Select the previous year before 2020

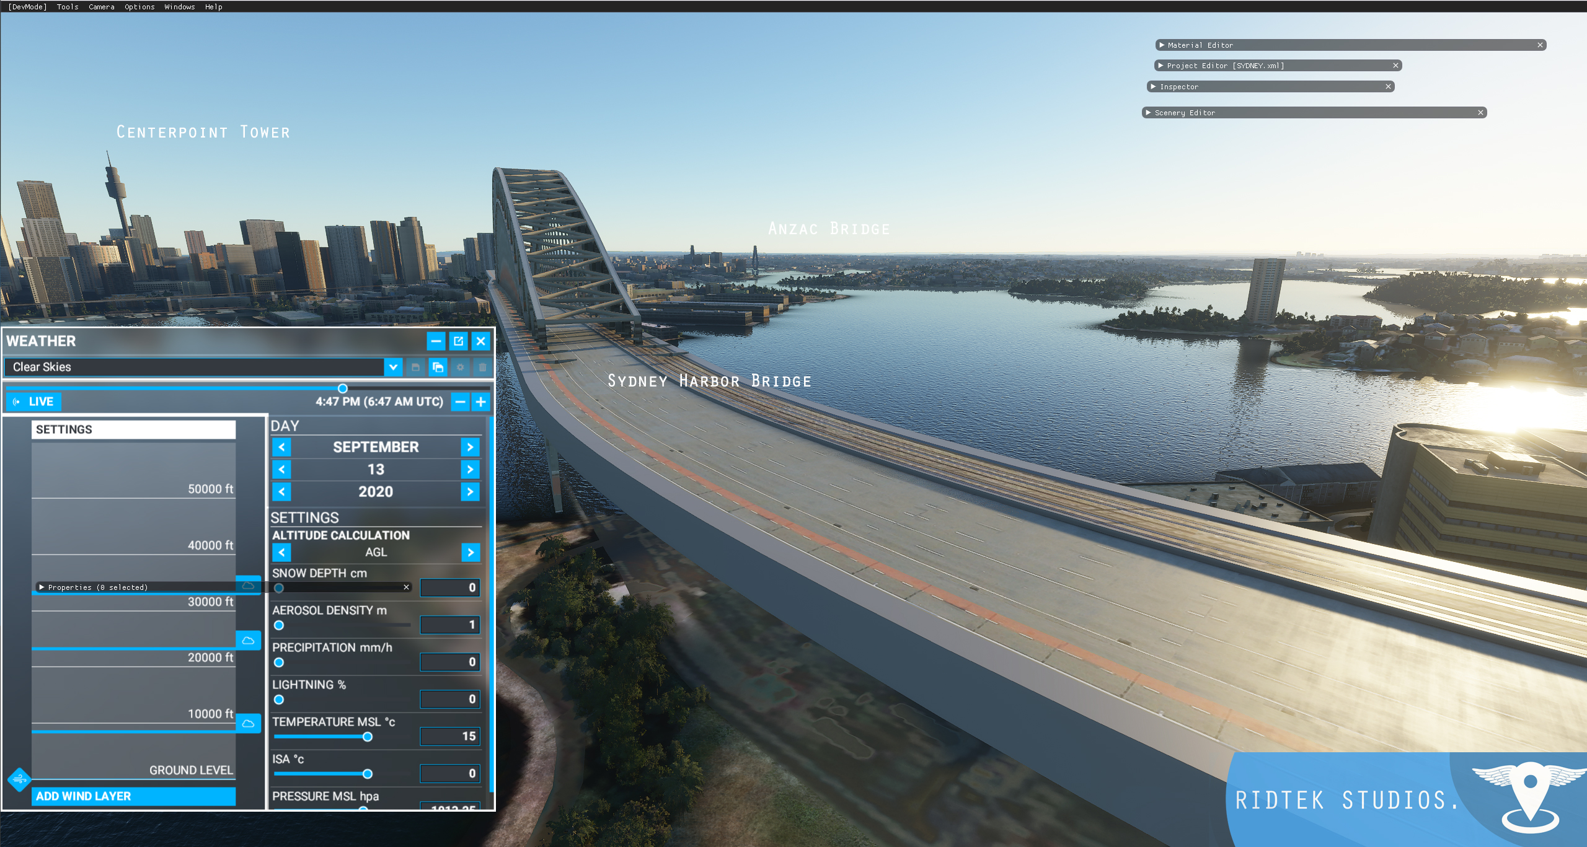click(281, 491)
